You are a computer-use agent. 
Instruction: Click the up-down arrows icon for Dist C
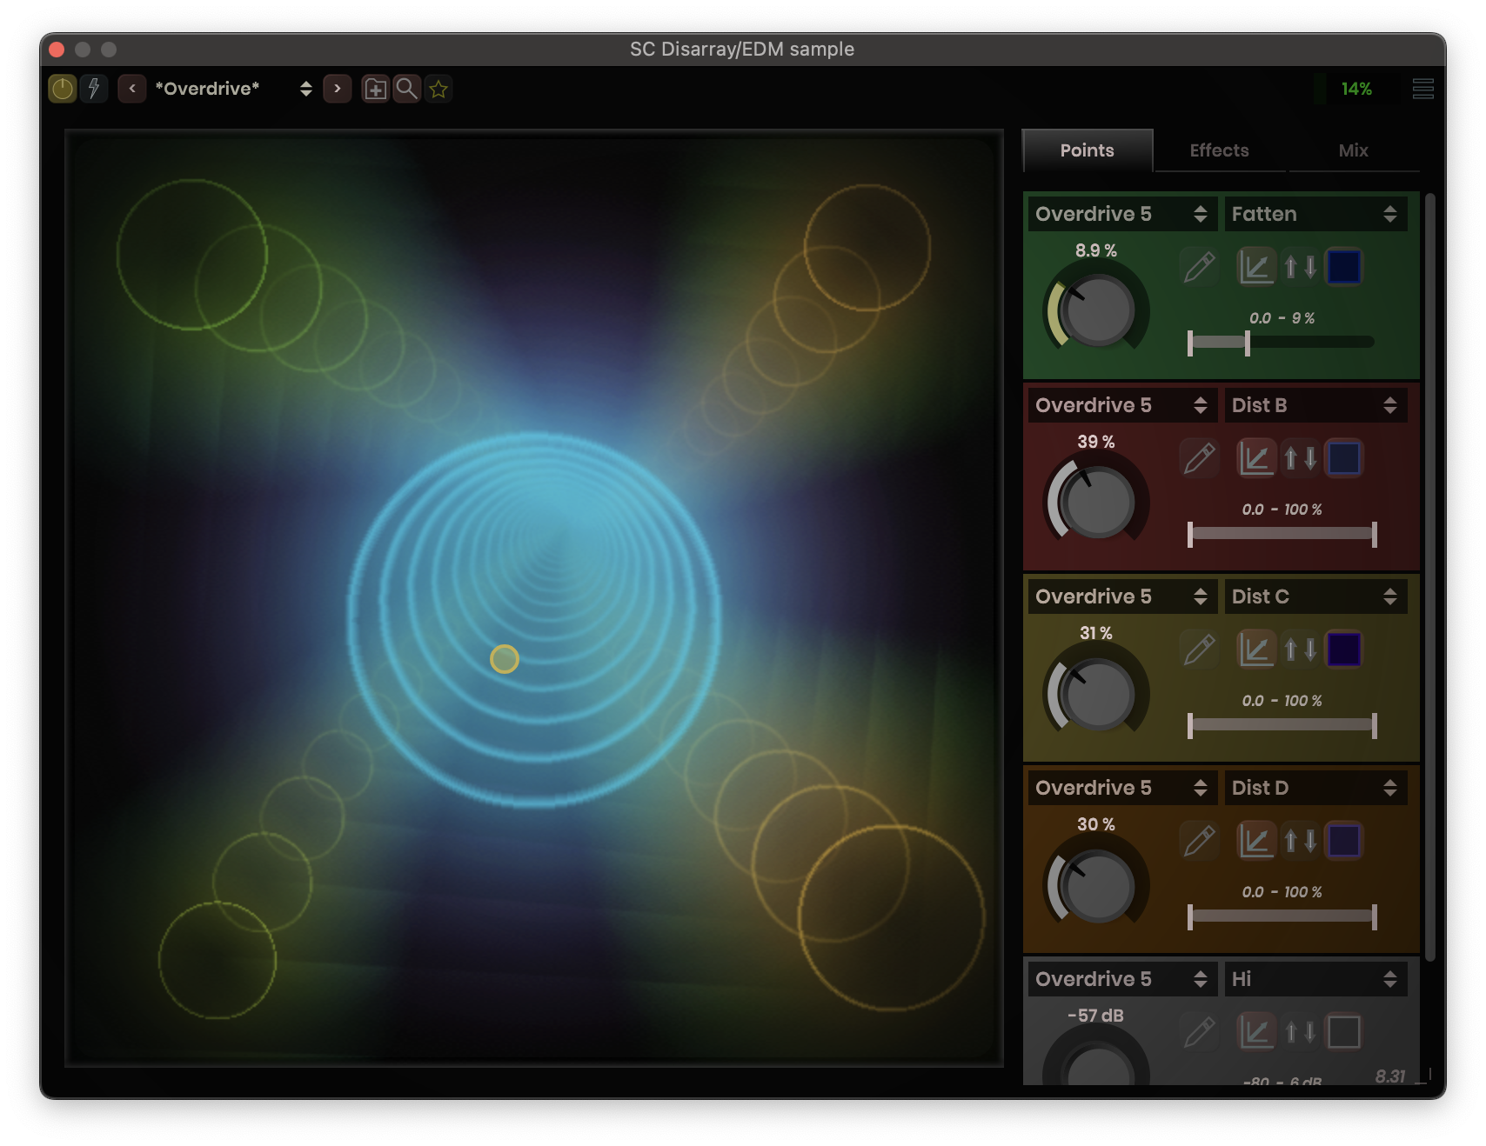[x=1301, y=650]
